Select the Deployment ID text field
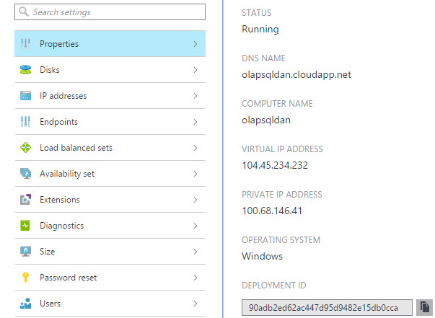This screenshot has height=318, width=435. [x=328, y=307]
